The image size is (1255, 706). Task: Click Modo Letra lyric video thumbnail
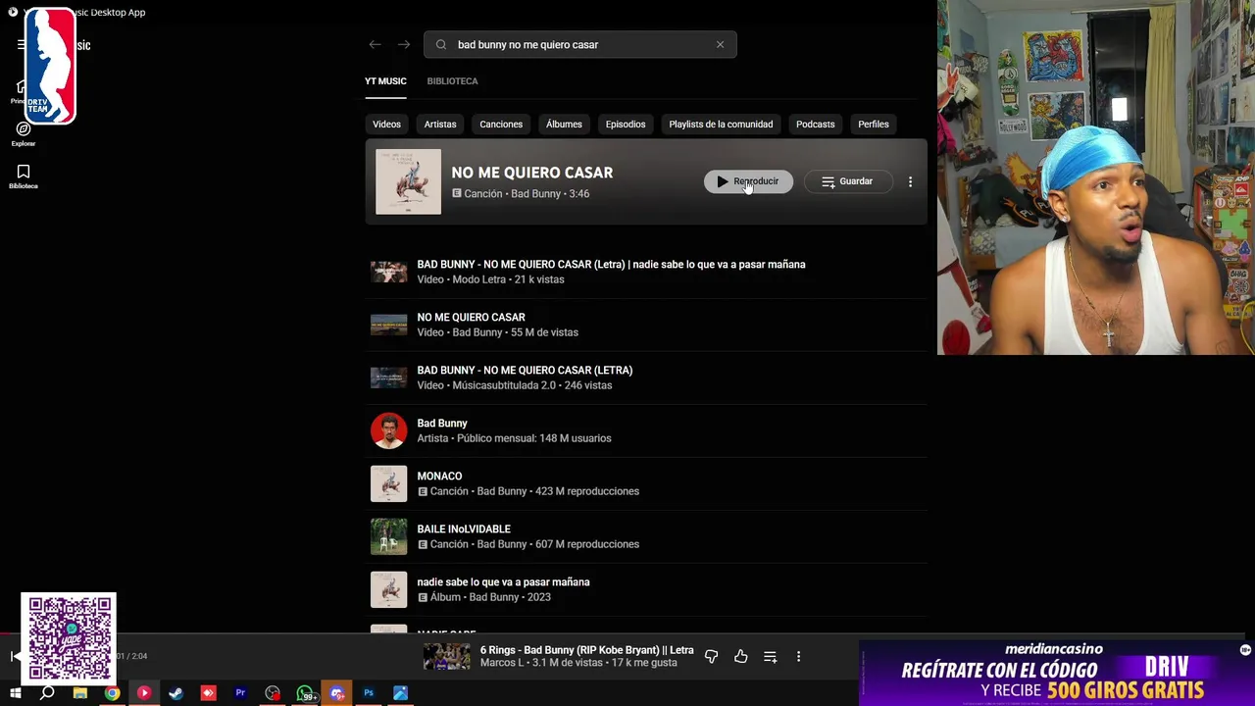tap(388, 272)
